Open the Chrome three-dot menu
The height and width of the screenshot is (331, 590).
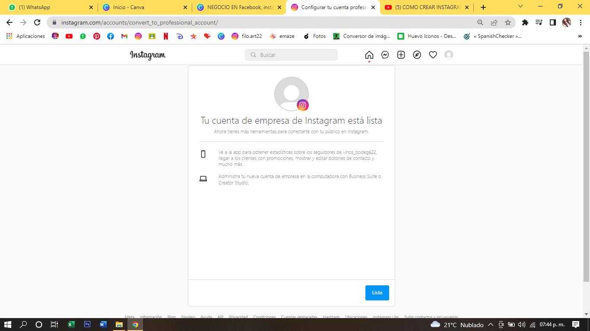(x=580, y=22)
